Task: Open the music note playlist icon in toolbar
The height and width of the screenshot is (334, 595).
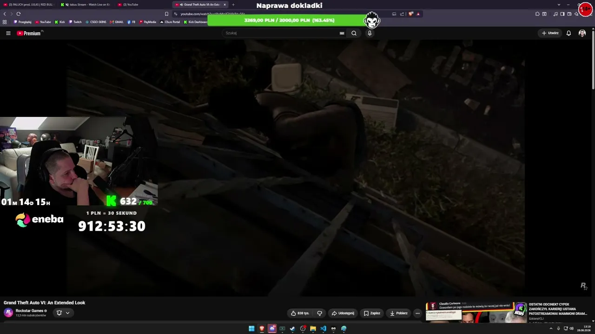Action: click(555, 14)
